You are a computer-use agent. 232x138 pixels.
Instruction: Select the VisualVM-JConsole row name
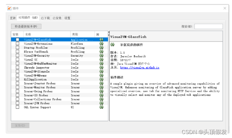coord(36,71)
